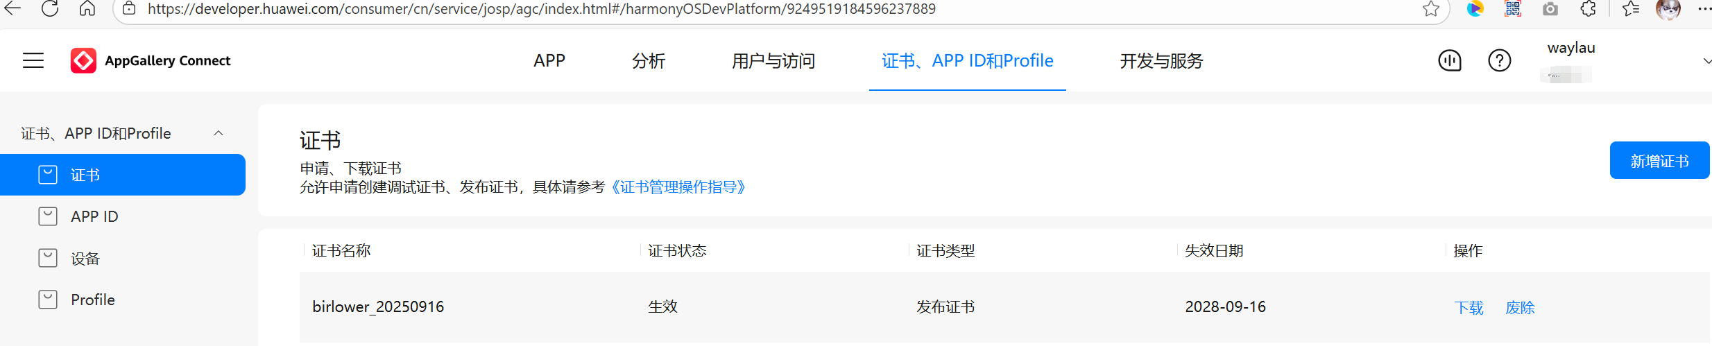Open the browser's three-dot settings menu
Image resolution: width=1712 pixels, height=346 pixels.
1704,9
